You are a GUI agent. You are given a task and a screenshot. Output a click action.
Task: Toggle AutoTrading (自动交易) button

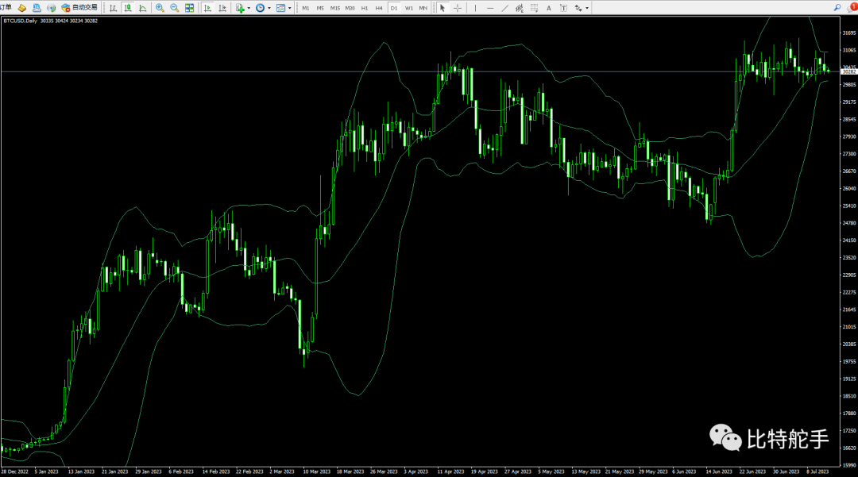tap(80, 8)
